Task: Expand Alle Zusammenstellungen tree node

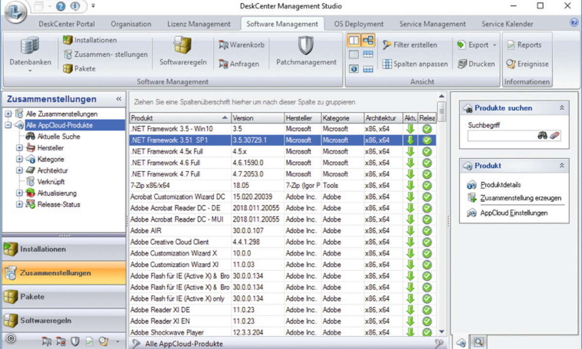Action: 8,114
